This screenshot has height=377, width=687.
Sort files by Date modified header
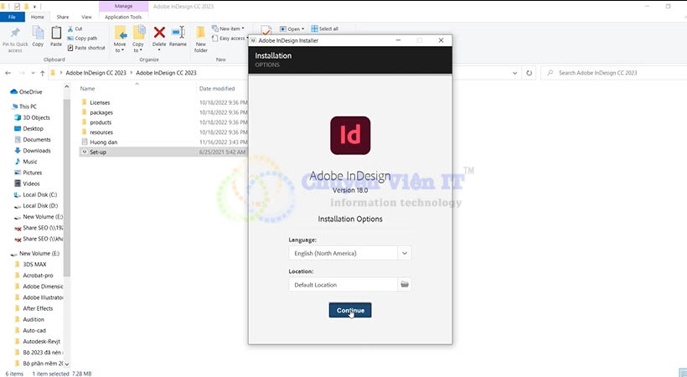coord(217,89)
